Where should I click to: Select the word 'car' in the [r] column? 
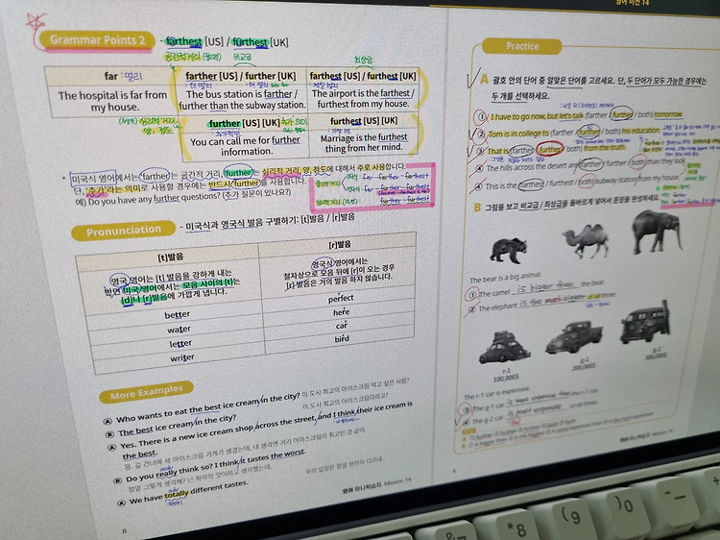tap(342, 326)
